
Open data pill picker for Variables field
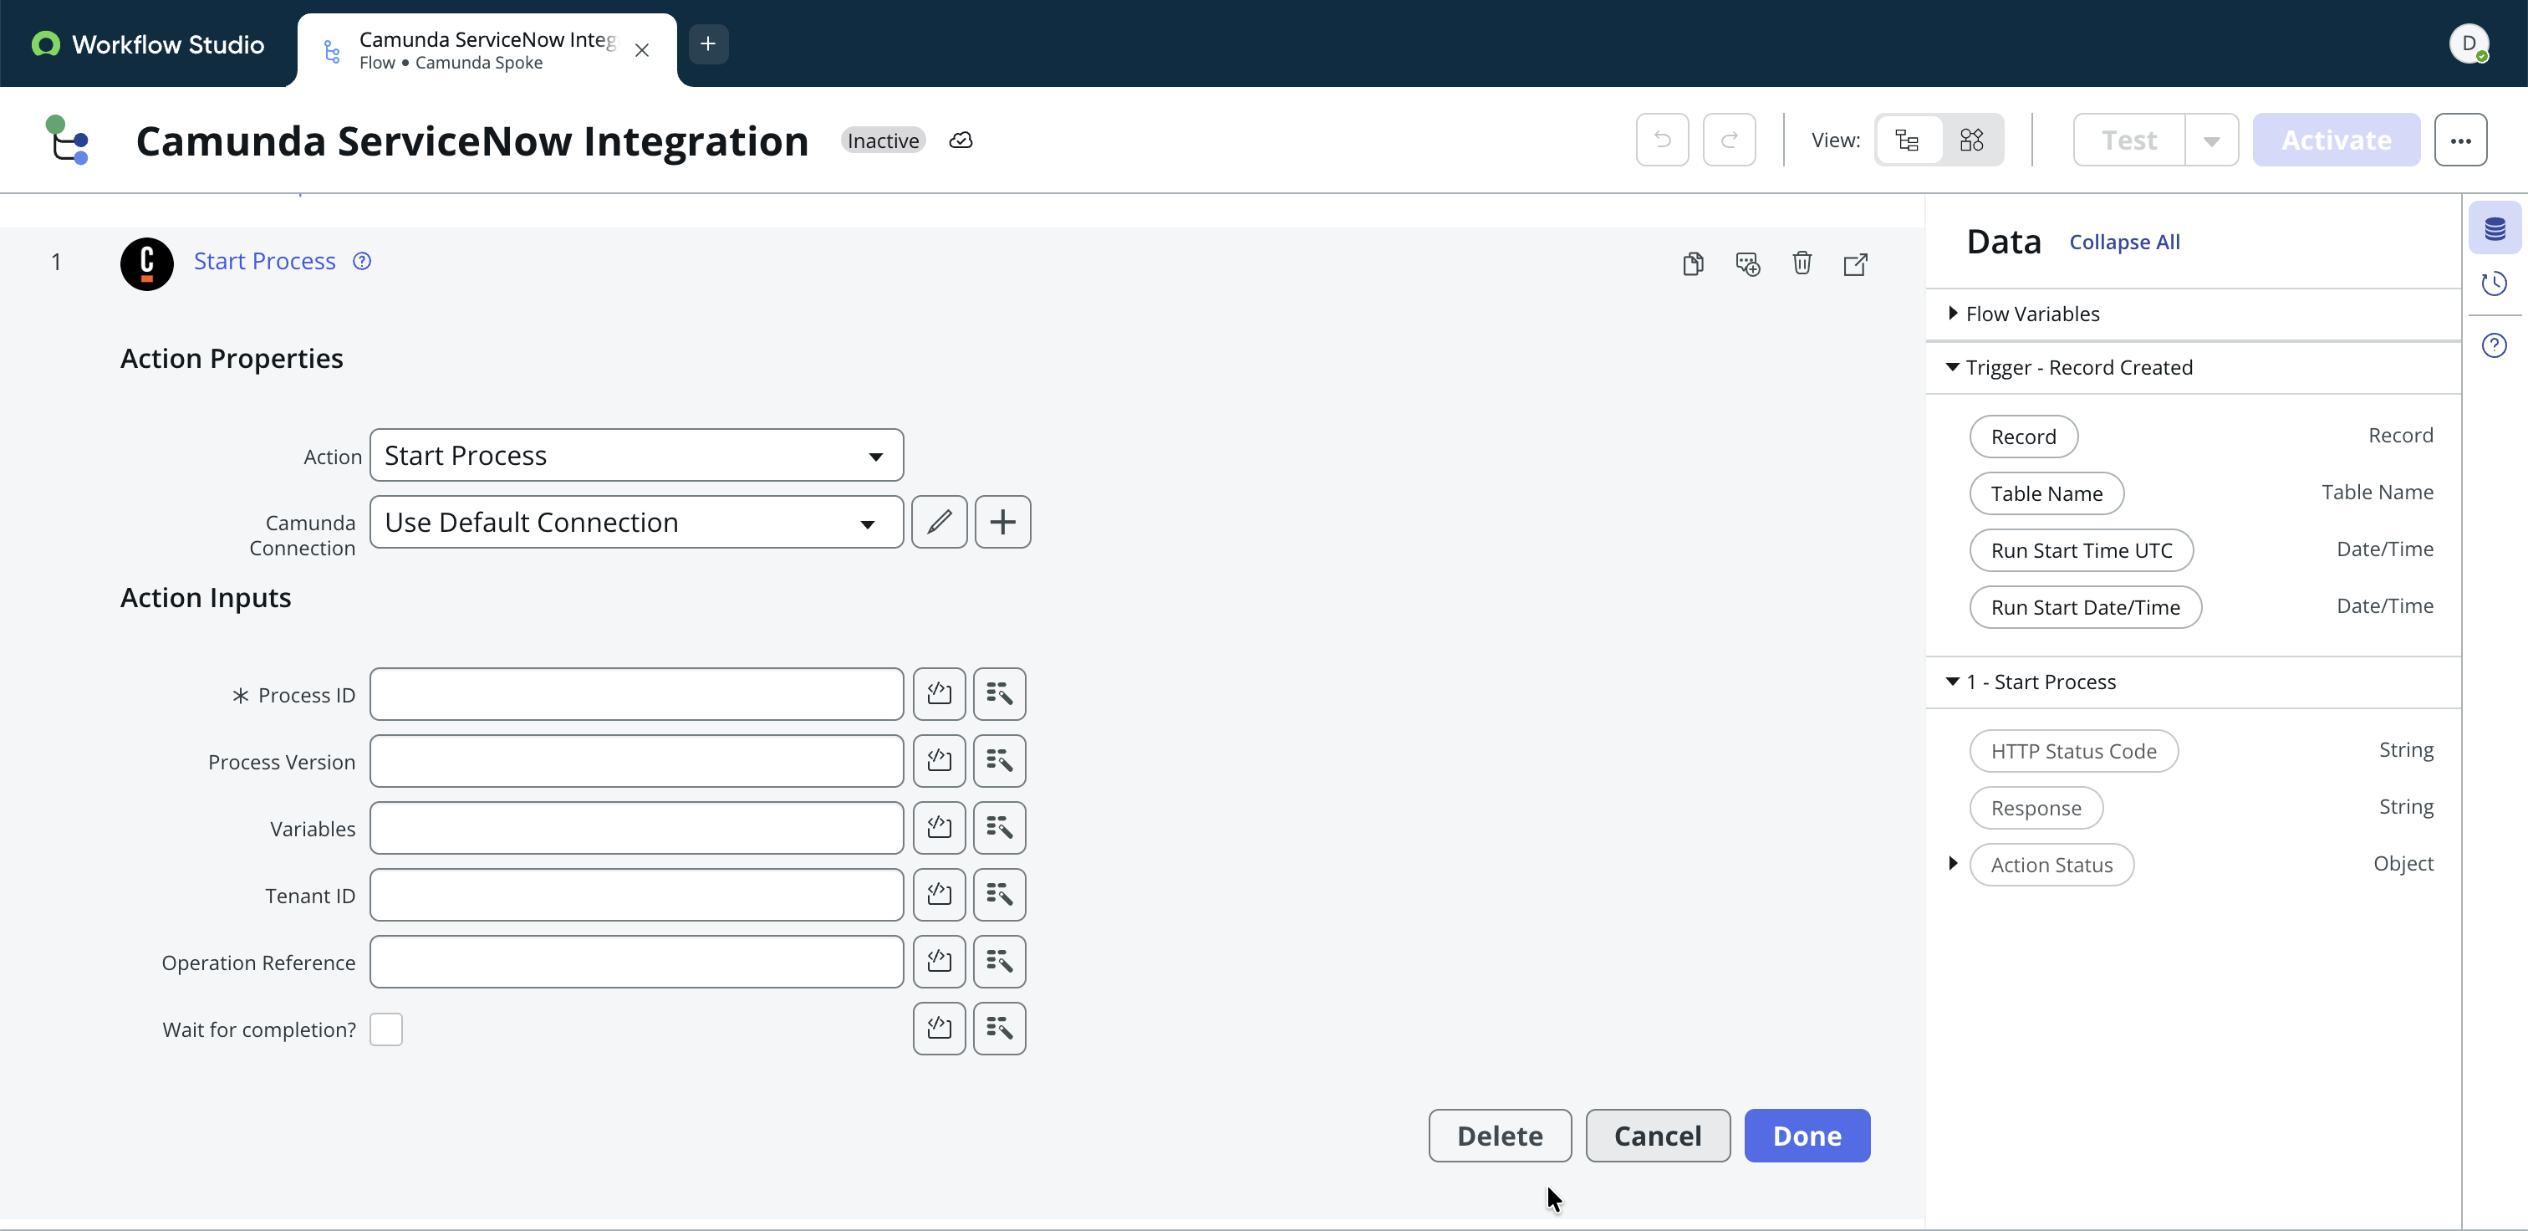tap(999, 828)
